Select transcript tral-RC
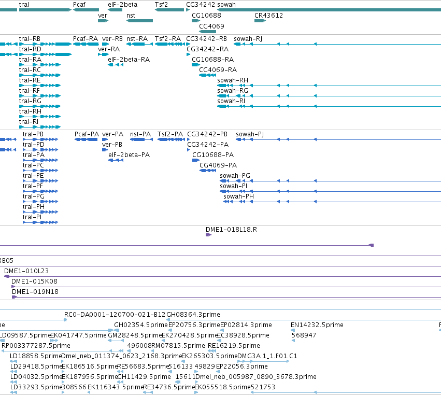The image size is (441, 395). tap(30, 70)
